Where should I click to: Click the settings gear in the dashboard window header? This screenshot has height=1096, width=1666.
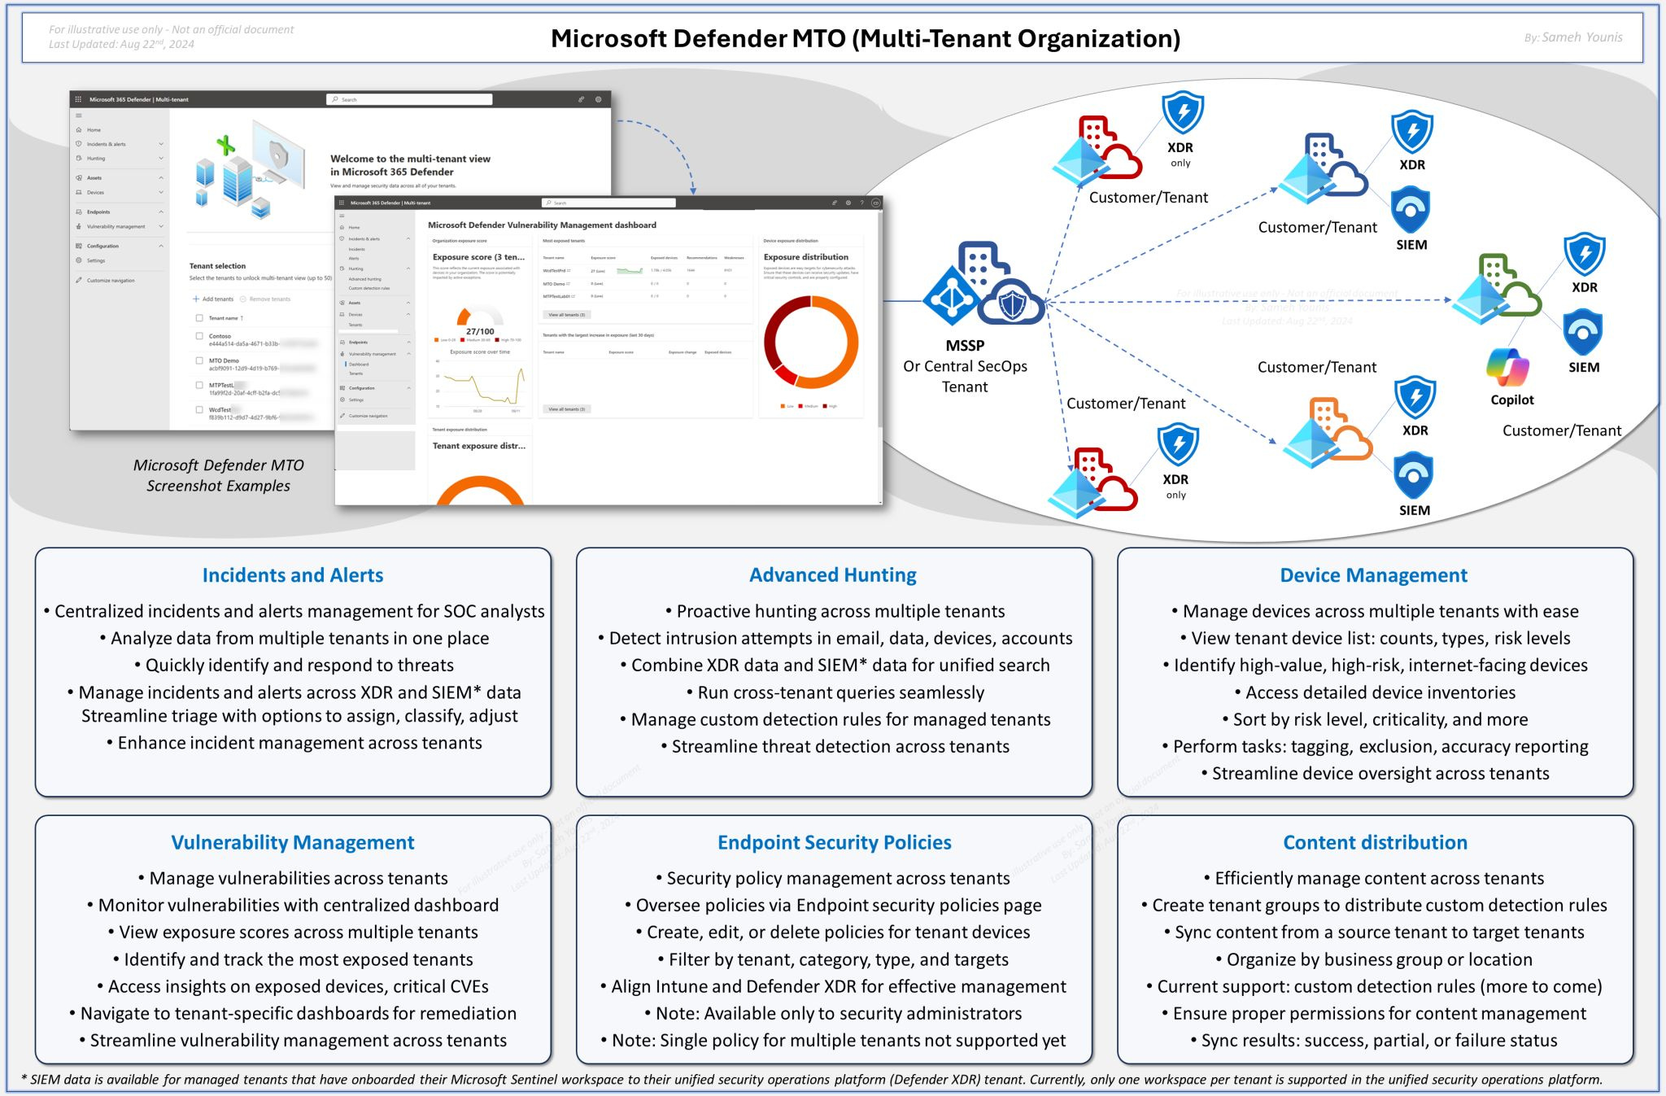click(x=848, y=203)
